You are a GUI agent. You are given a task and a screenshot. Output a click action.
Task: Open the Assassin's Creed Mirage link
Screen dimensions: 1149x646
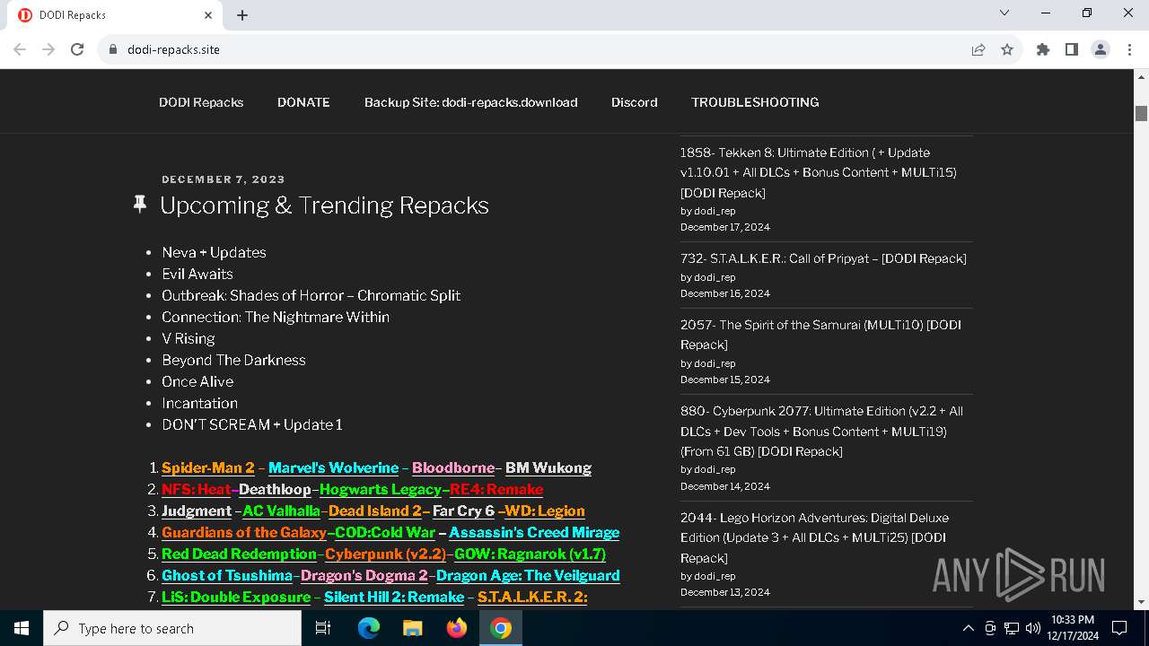[x=534, y=532]
